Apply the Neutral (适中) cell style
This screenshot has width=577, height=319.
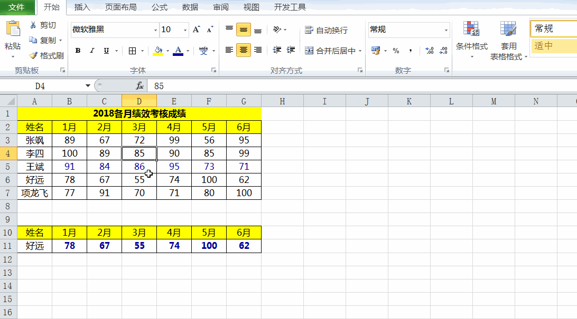[x=554, y=45]
